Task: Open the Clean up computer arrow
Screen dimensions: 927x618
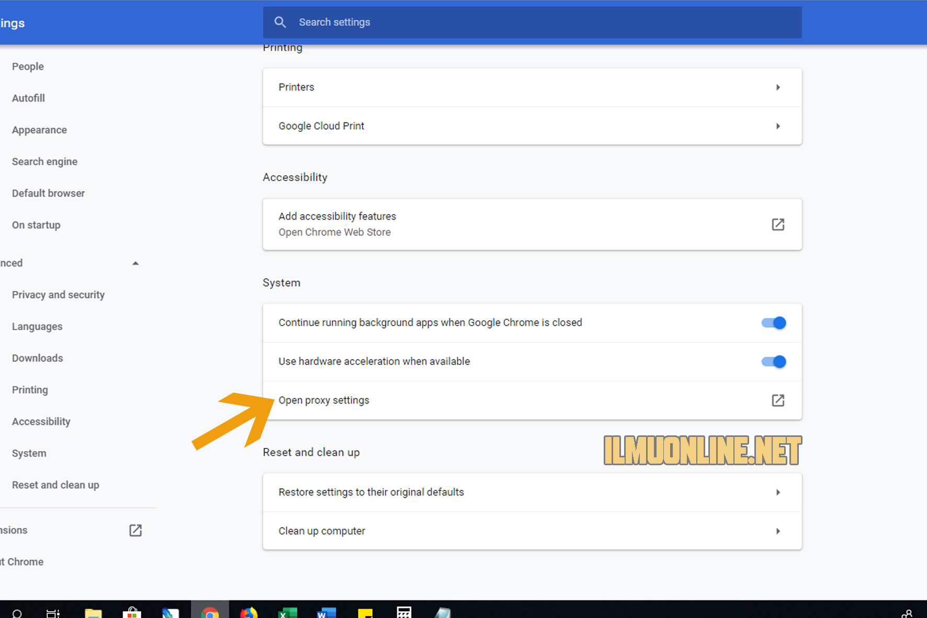Action: (x=778, y=531)
